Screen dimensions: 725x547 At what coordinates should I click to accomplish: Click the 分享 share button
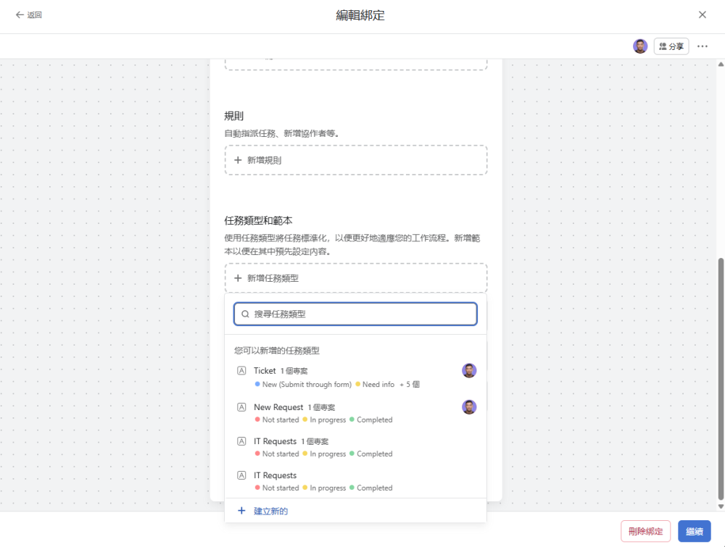tap(671, 46)
